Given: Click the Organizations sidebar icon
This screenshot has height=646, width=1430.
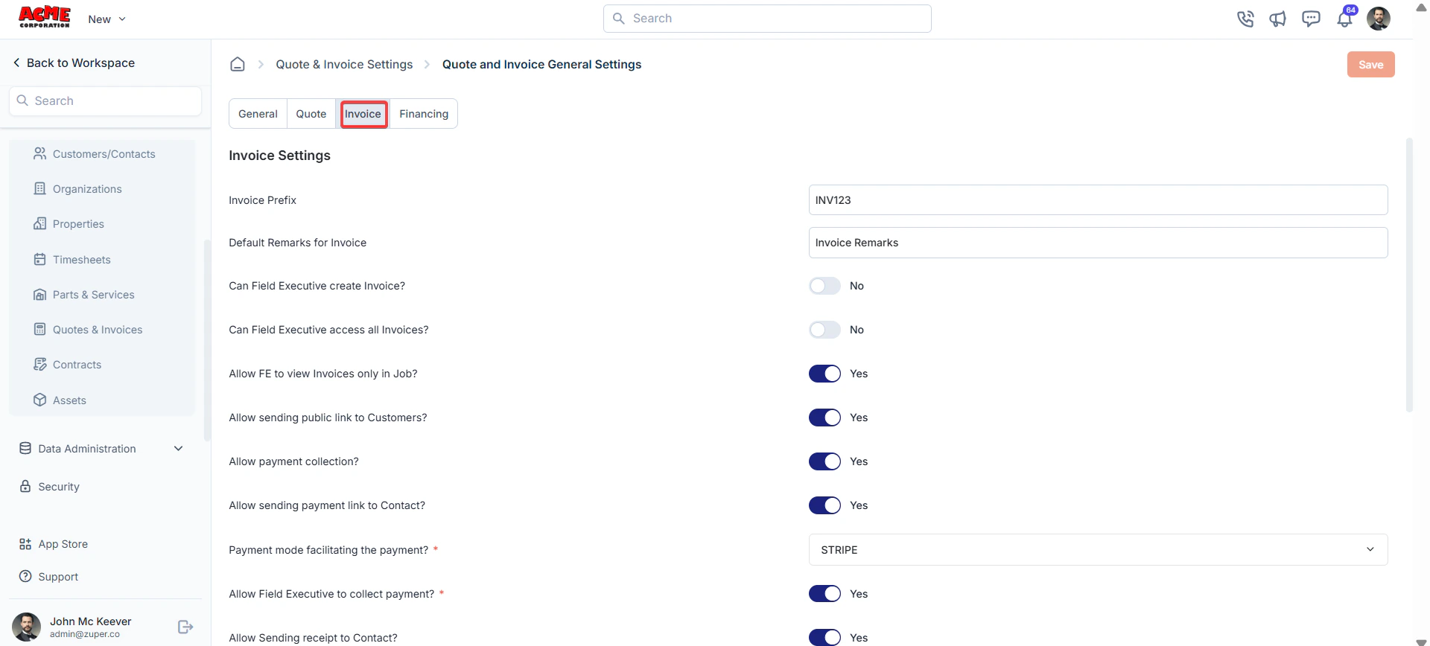Looking at the screenshot, I should pos(39,188).
